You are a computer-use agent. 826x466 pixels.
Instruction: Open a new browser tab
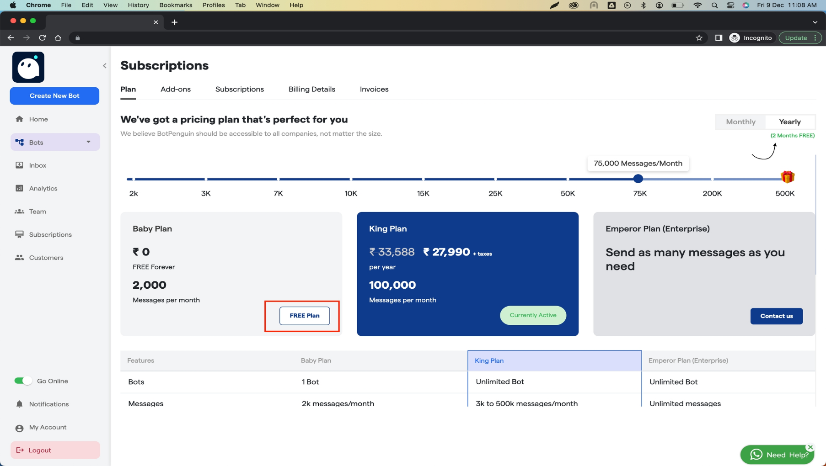[174, 22]
